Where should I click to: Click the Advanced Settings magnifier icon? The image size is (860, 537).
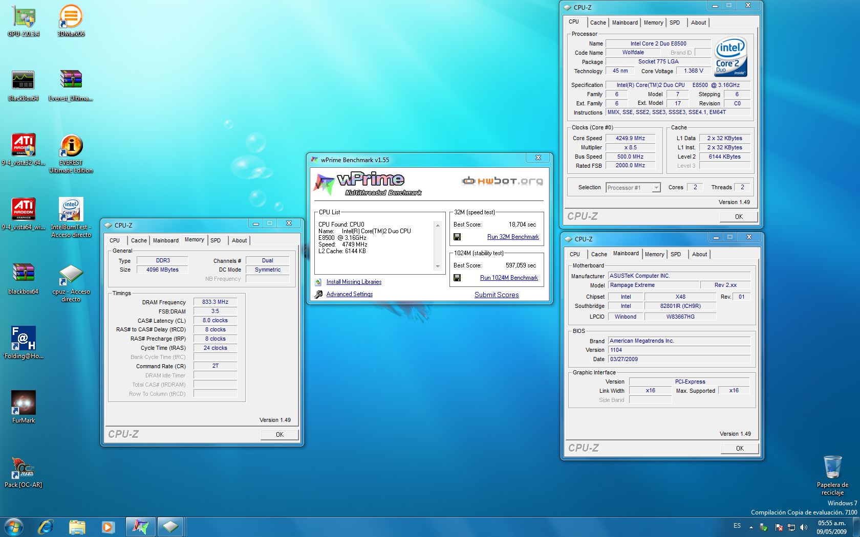318,294
